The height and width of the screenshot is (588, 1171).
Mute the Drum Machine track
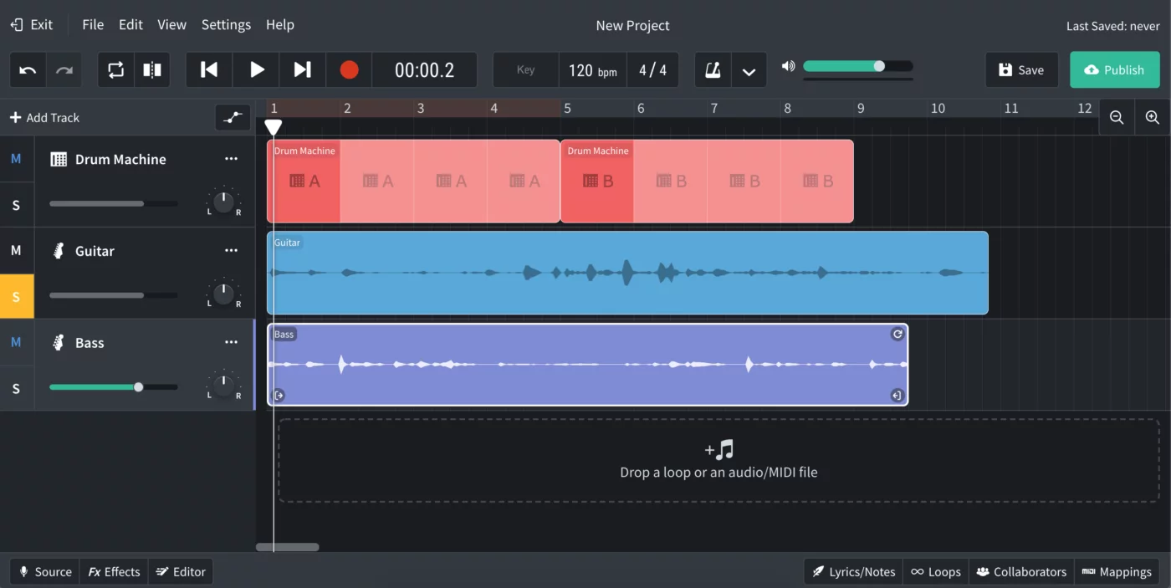(x=16, y=159)
